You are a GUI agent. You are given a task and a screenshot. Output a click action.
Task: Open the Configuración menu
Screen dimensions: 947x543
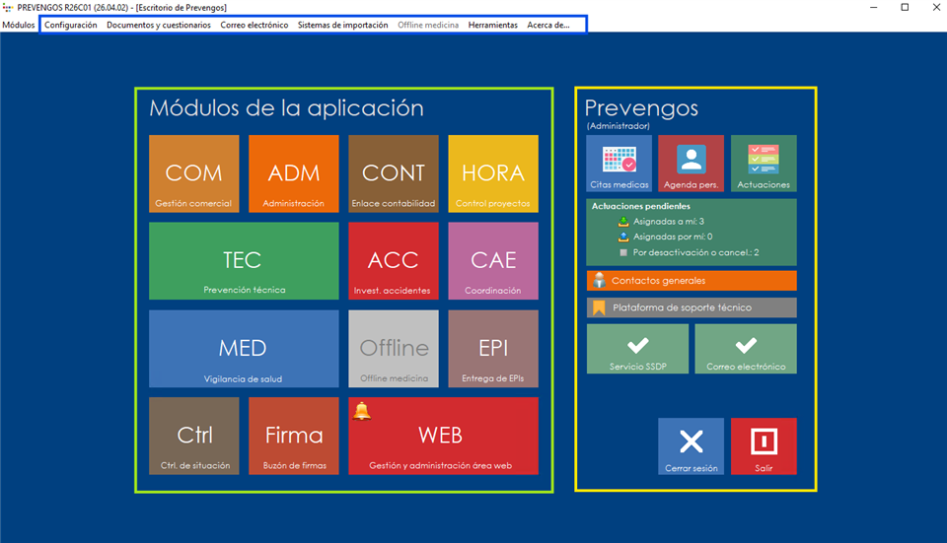point(71,25)
